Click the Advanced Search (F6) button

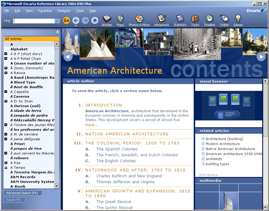tap(23, 193)
